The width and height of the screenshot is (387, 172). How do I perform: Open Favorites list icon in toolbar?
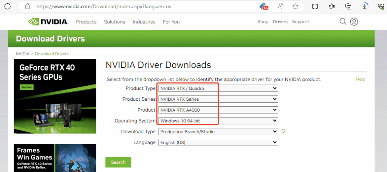click(x=332, y=6)
